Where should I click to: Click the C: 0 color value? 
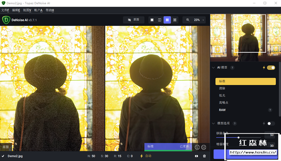coord(130,156)
